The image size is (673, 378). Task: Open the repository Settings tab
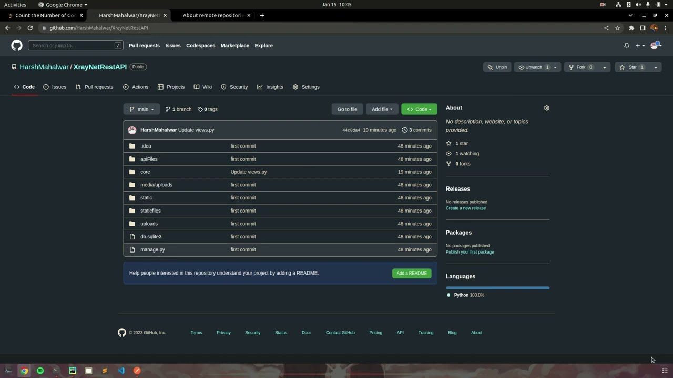click(x=306, y=87)
